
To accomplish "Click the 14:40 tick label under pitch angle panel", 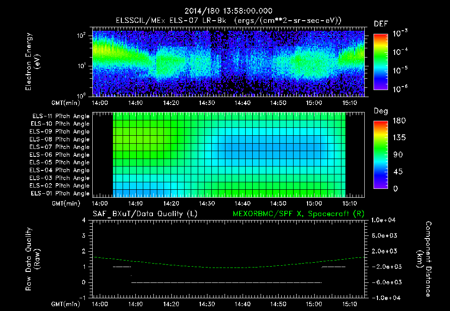I will (242, 203).
